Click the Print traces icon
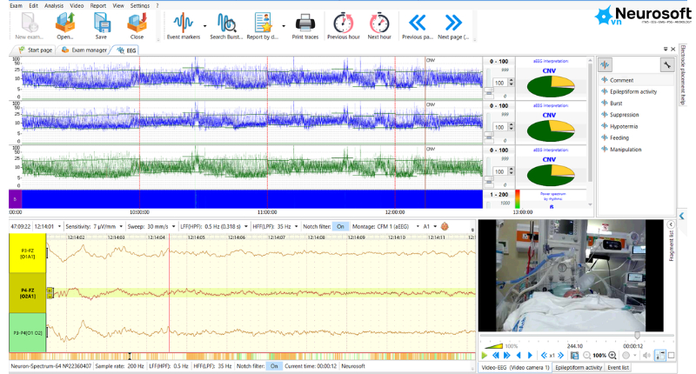 [305, 26]
